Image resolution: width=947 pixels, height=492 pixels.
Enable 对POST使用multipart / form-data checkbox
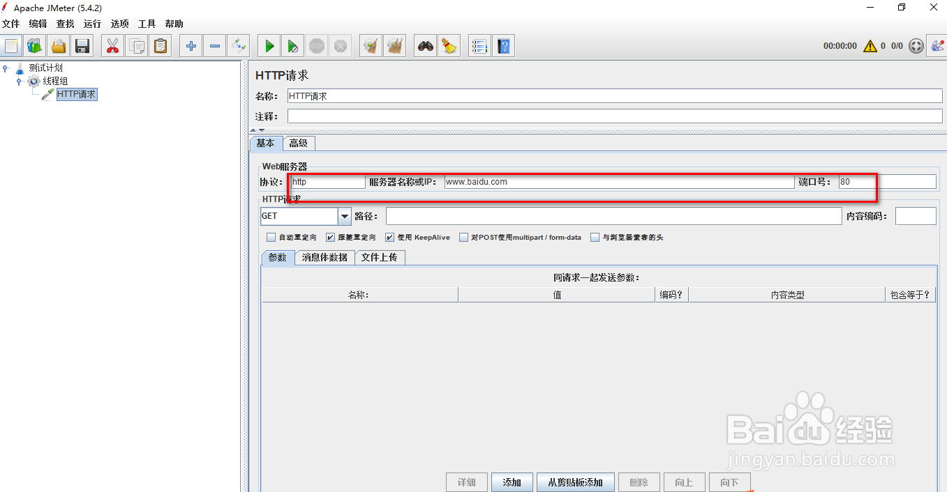pos(463,237)
